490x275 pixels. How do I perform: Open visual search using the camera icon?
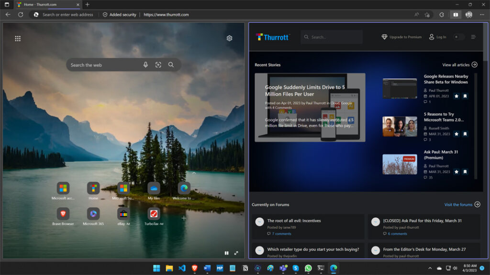pos(158,64)
